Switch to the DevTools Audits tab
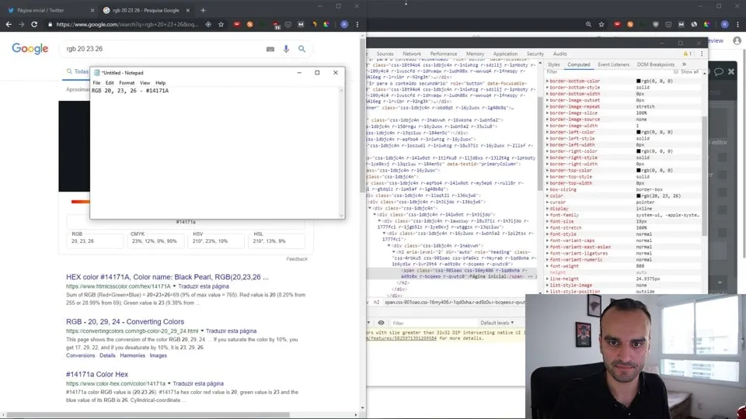The height and width of the screenshot is (419, 746). point(560,54)
